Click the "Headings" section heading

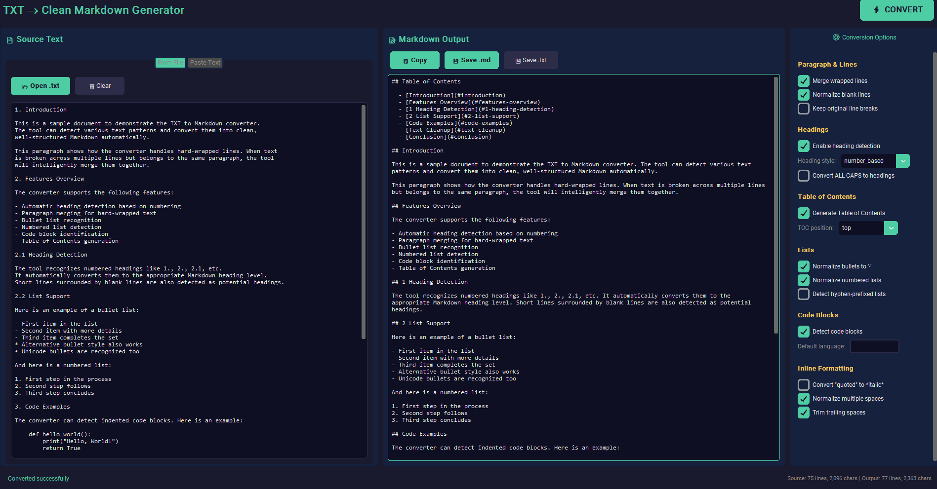pyautogui.click(x=813, y=130)
